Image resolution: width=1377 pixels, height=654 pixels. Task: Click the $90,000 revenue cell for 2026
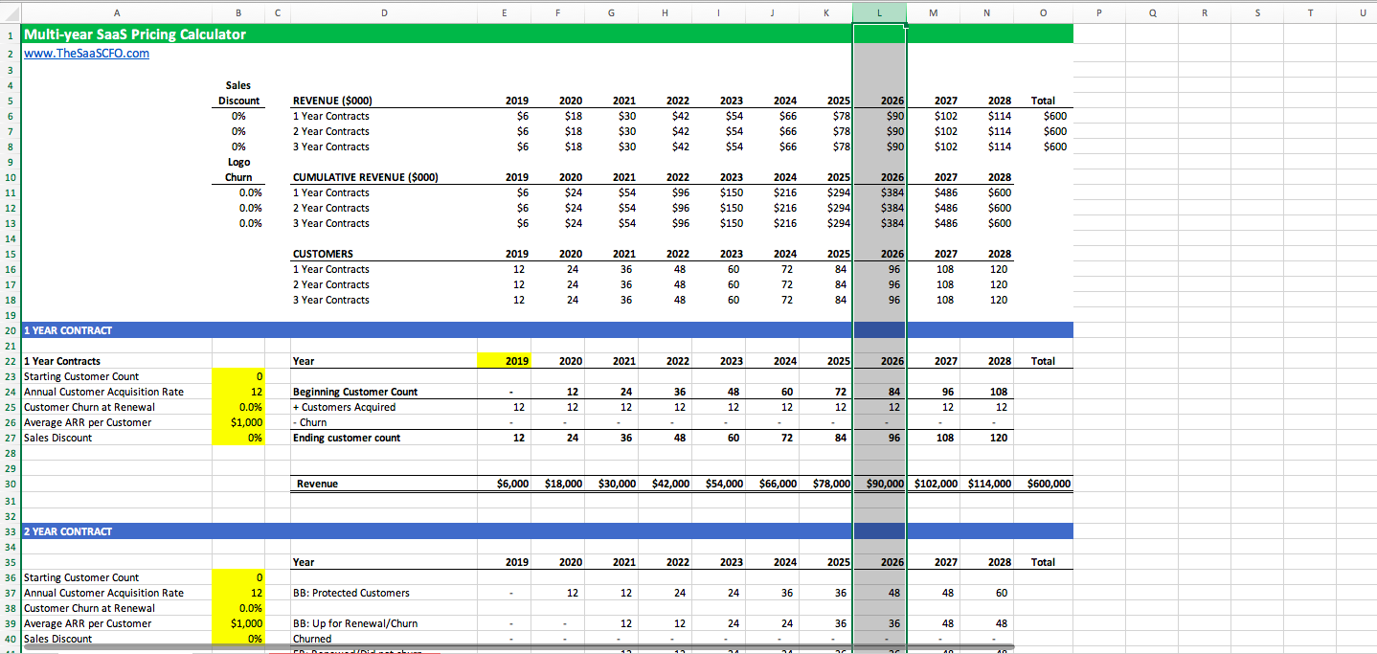[879, 484]
